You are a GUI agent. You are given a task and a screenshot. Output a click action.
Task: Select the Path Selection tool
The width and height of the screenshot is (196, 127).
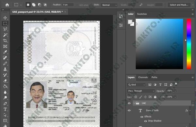tap(5, 115)
